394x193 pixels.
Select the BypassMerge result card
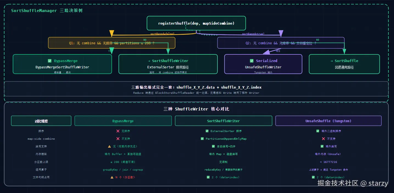point(62,64)
